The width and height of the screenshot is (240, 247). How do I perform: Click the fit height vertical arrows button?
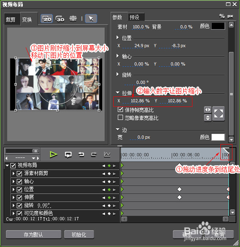pos(208,118)
